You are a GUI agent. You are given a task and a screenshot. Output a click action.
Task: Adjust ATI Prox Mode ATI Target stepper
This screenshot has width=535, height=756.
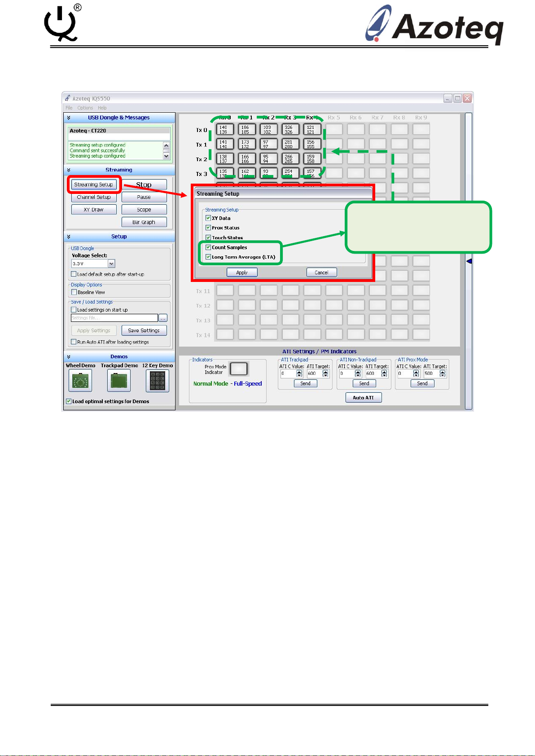[x=443, y=374]
